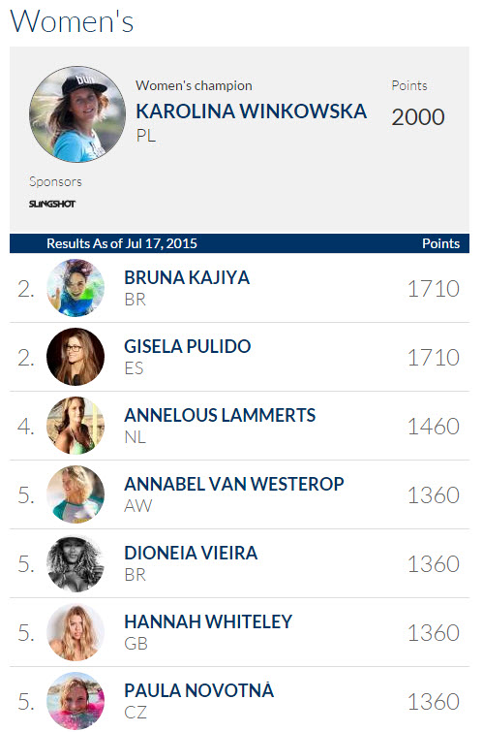Click the Women's section heading
Image resolution: width=483 pixels, height=732 pixels.
coord(72,21)
